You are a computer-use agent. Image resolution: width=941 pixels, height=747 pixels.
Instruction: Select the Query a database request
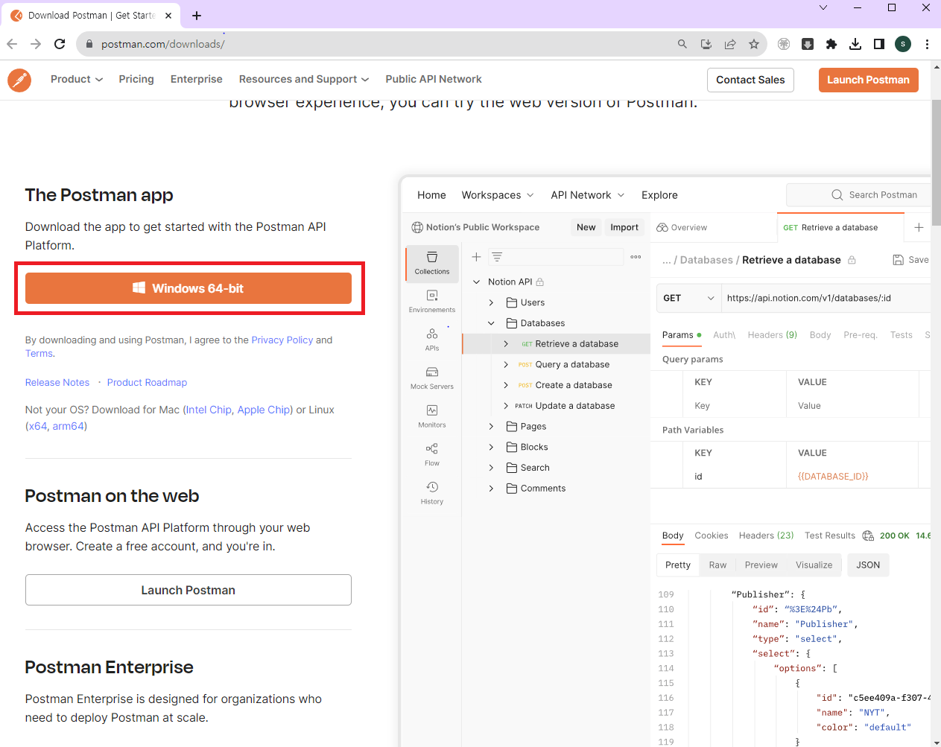coord(572,364)
